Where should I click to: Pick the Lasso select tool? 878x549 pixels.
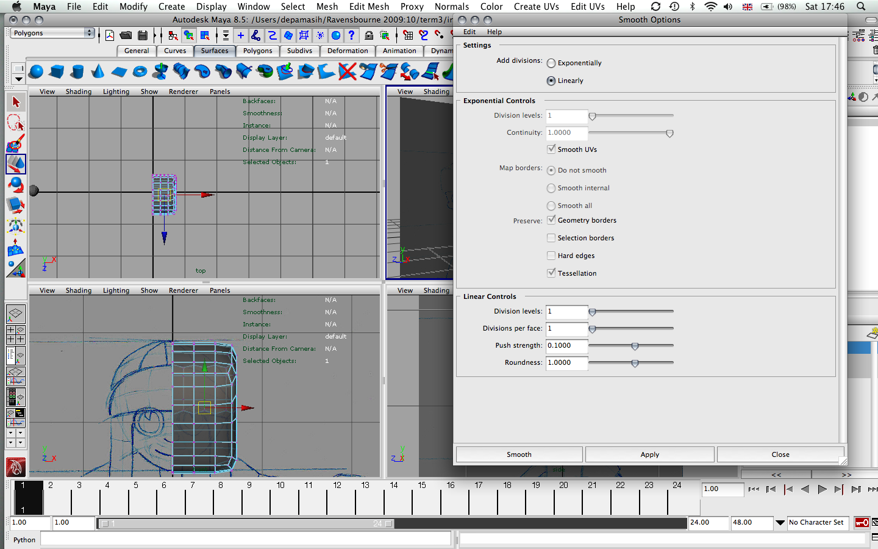[x=16, y=123]
